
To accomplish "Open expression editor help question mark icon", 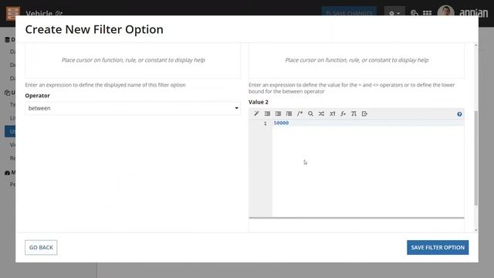I will pos(459,114).
